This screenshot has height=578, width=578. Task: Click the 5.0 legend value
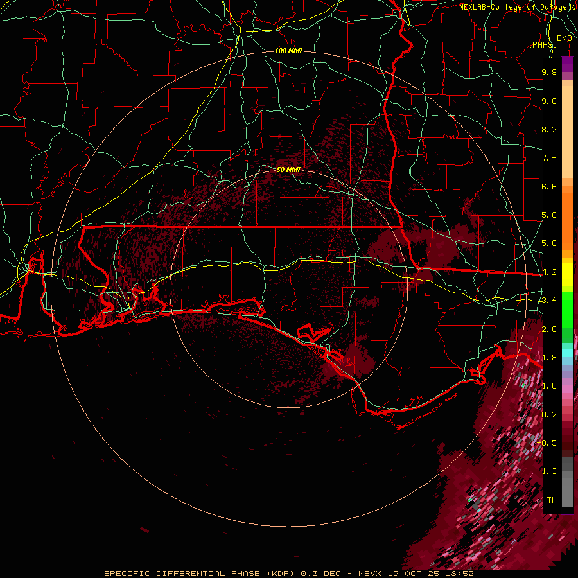tap(549, 243)
